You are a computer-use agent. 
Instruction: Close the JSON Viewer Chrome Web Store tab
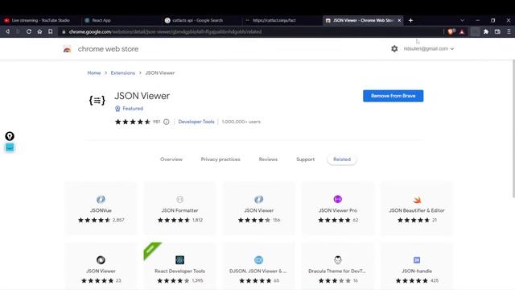click(399, 20)
